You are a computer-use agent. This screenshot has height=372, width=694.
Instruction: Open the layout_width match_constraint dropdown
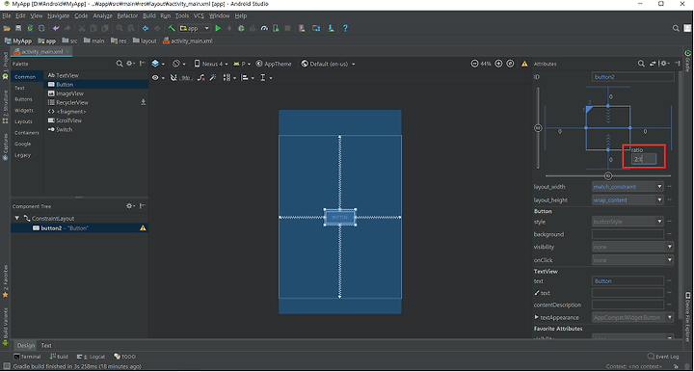coord(627,187)
